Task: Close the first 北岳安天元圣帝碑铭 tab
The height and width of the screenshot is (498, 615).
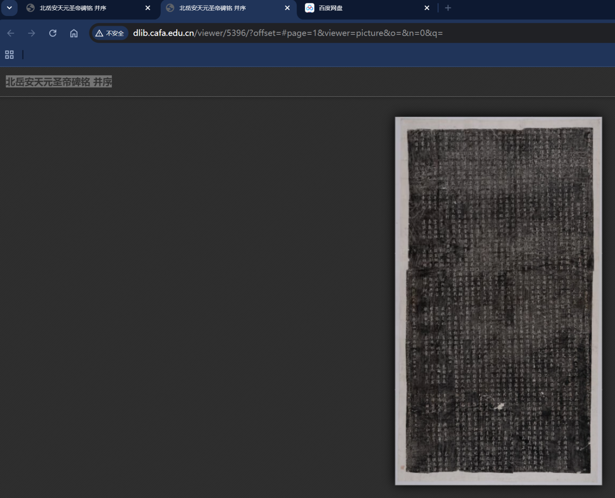Action: point(148,8)
